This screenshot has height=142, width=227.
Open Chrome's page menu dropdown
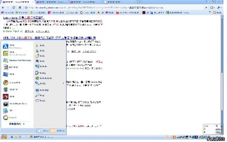point(212,8)
